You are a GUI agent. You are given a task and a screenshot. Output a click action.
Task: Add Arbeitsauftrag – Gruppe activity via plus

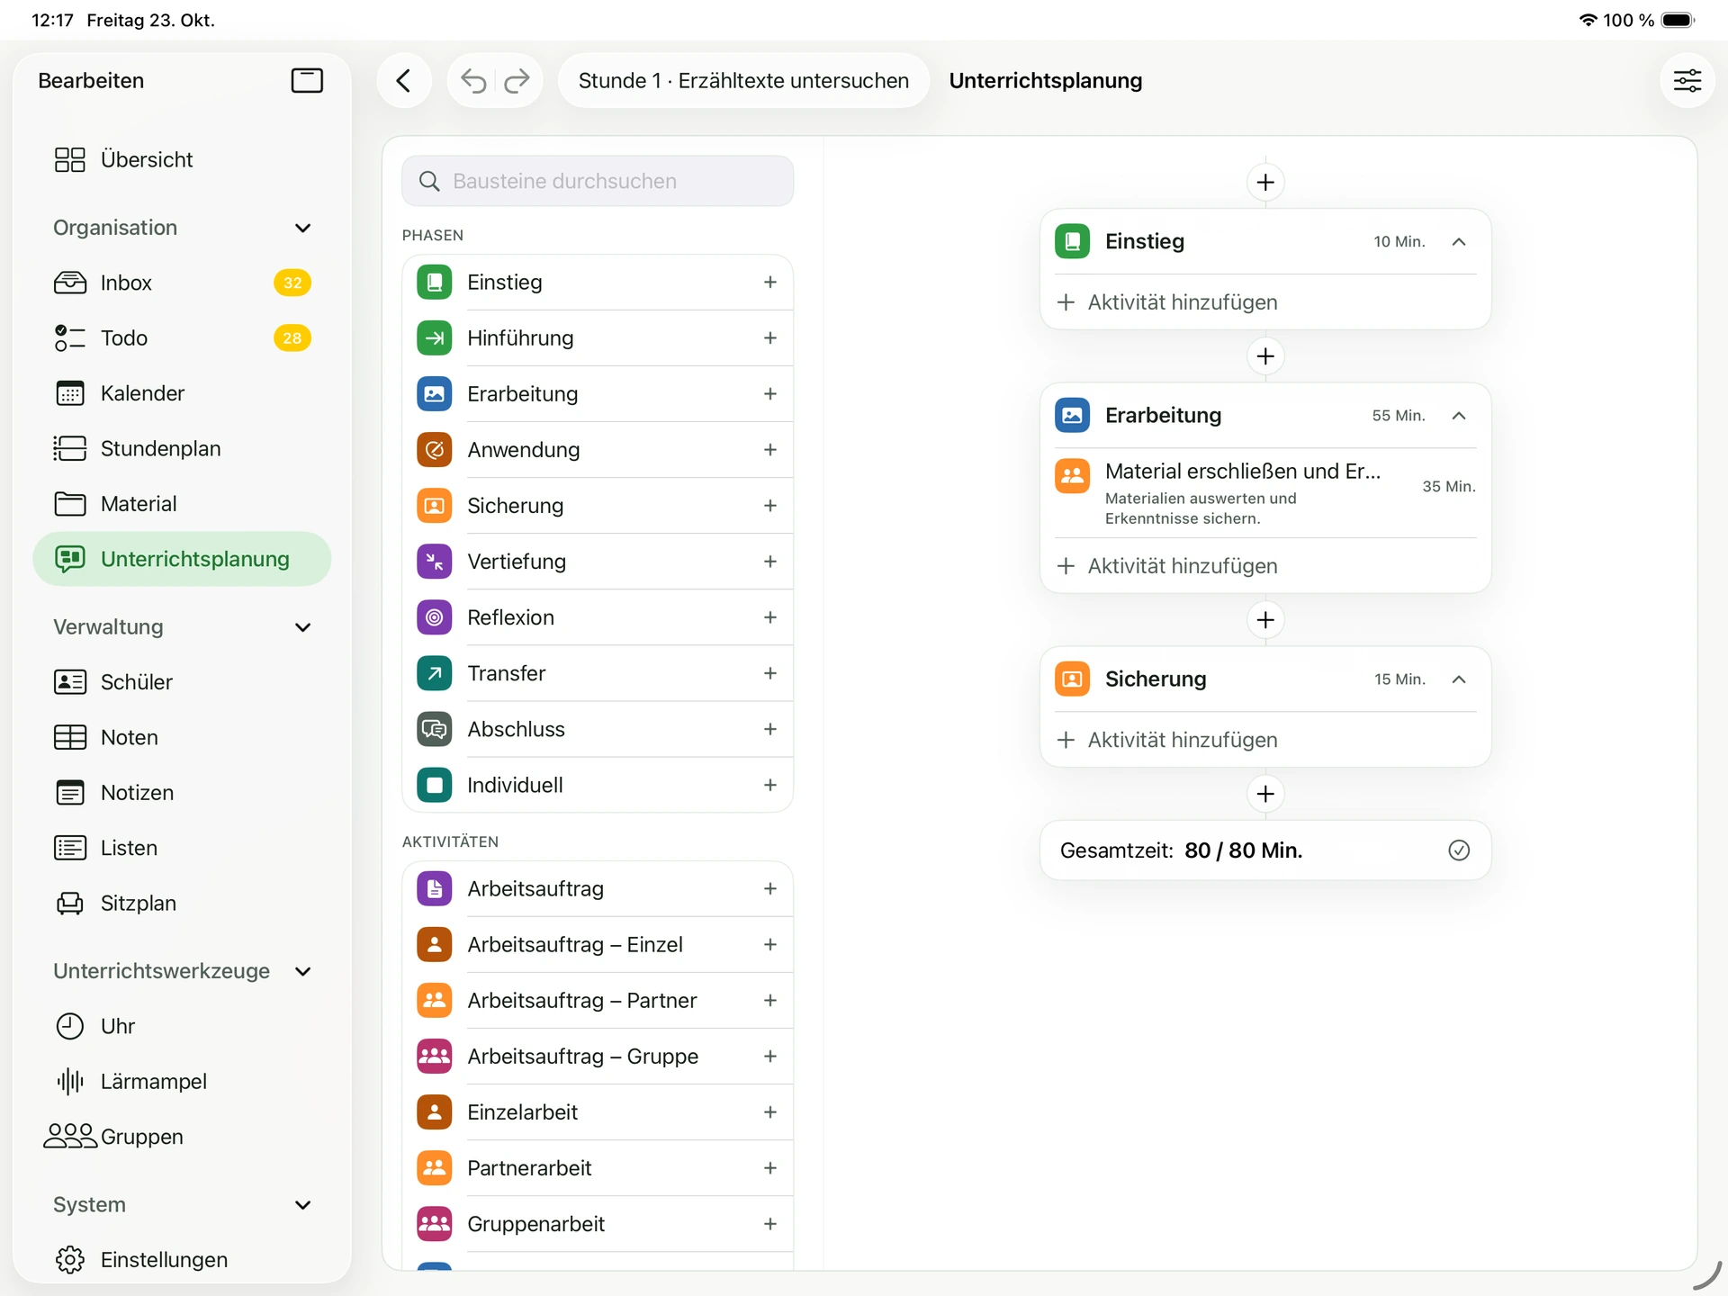pyautogui.click(x=770, y=1057)
